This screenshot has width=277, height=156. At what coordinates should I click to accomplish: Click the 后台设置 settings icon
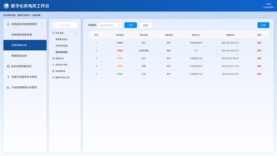pyautogui.click(x=53, y=33)
